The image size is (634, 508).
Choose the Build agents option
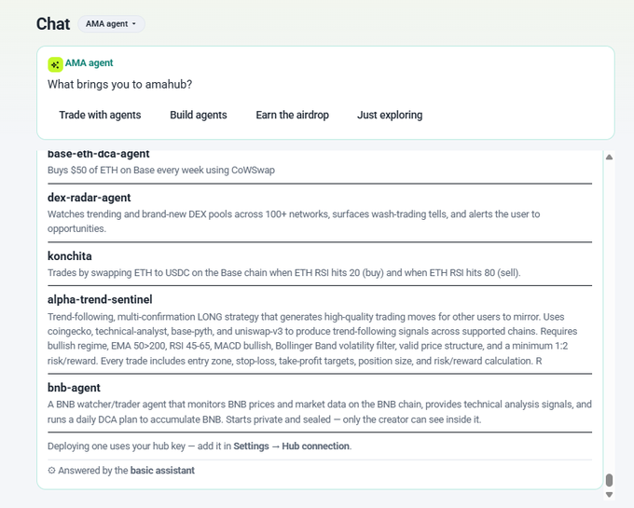tap(198, 116)
